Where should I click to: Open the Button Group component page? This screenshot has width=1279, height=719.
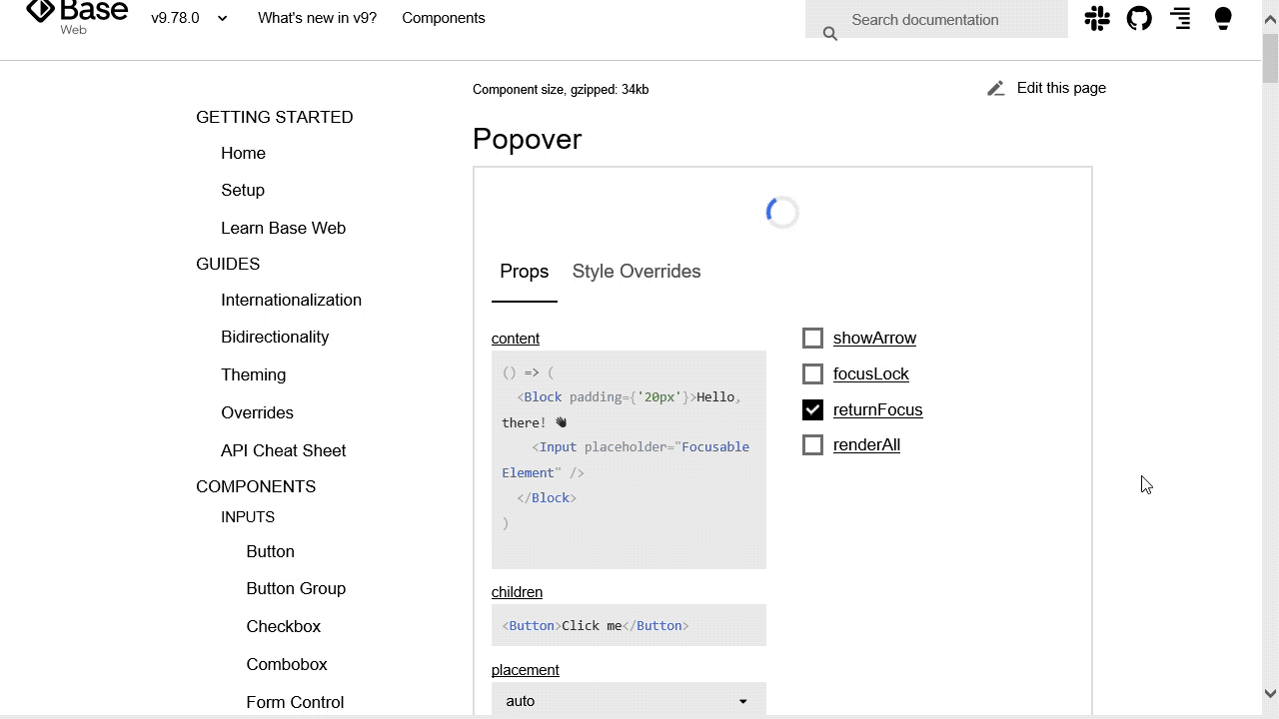pos(296,588)
